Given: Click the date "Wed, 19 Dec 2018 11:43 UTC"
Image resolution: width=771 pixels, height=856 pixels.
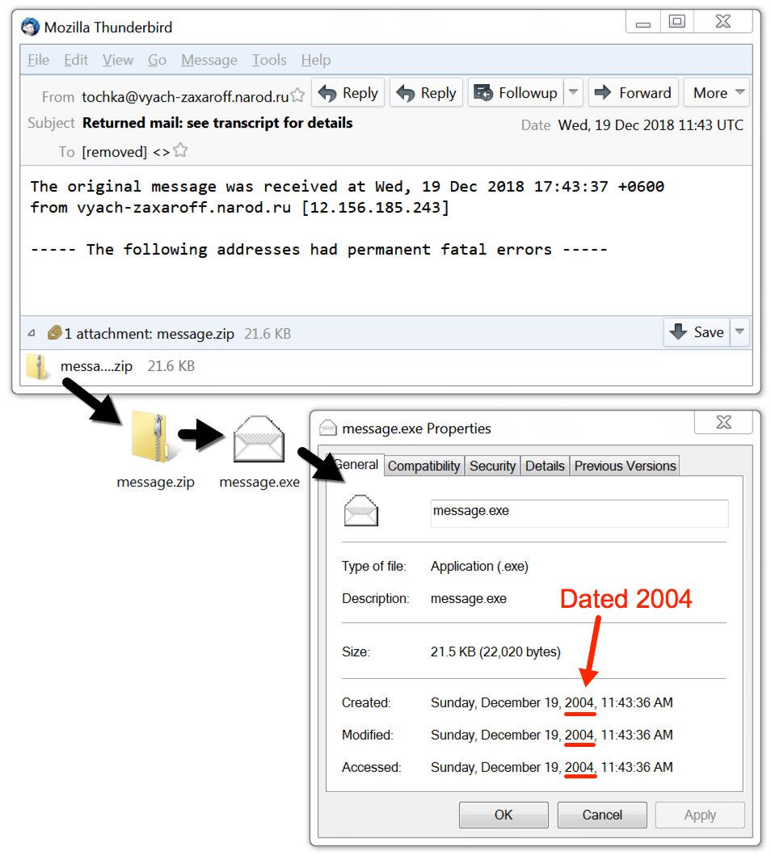Looking at the screenshot, I should 651,125.
